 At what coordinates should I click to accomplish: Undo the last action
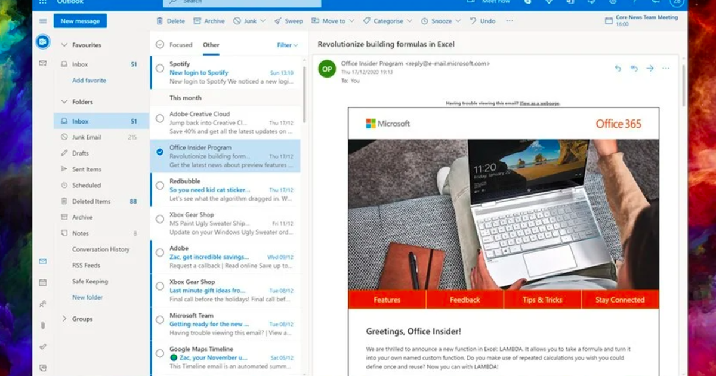point(480,20)
